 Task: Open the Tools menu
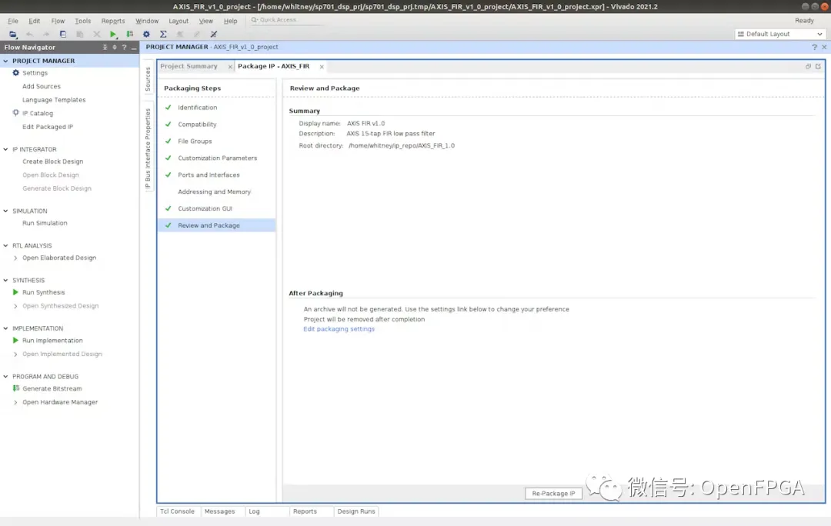82,21
